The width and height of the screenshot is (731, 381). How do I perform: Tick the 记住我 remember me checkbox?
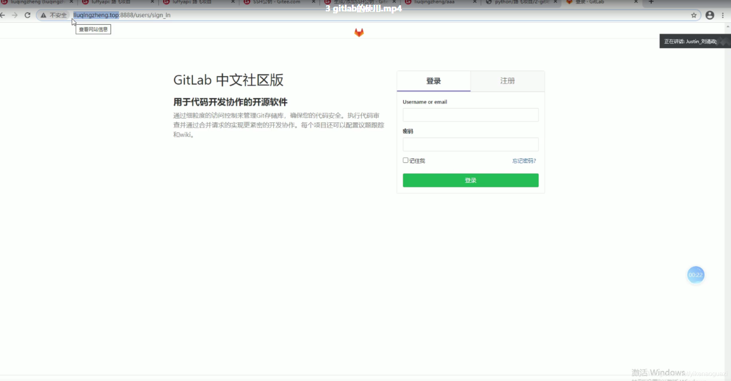[405, 160]
